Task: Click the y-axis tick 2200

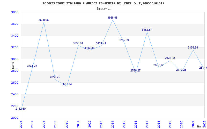Action: 14,106
